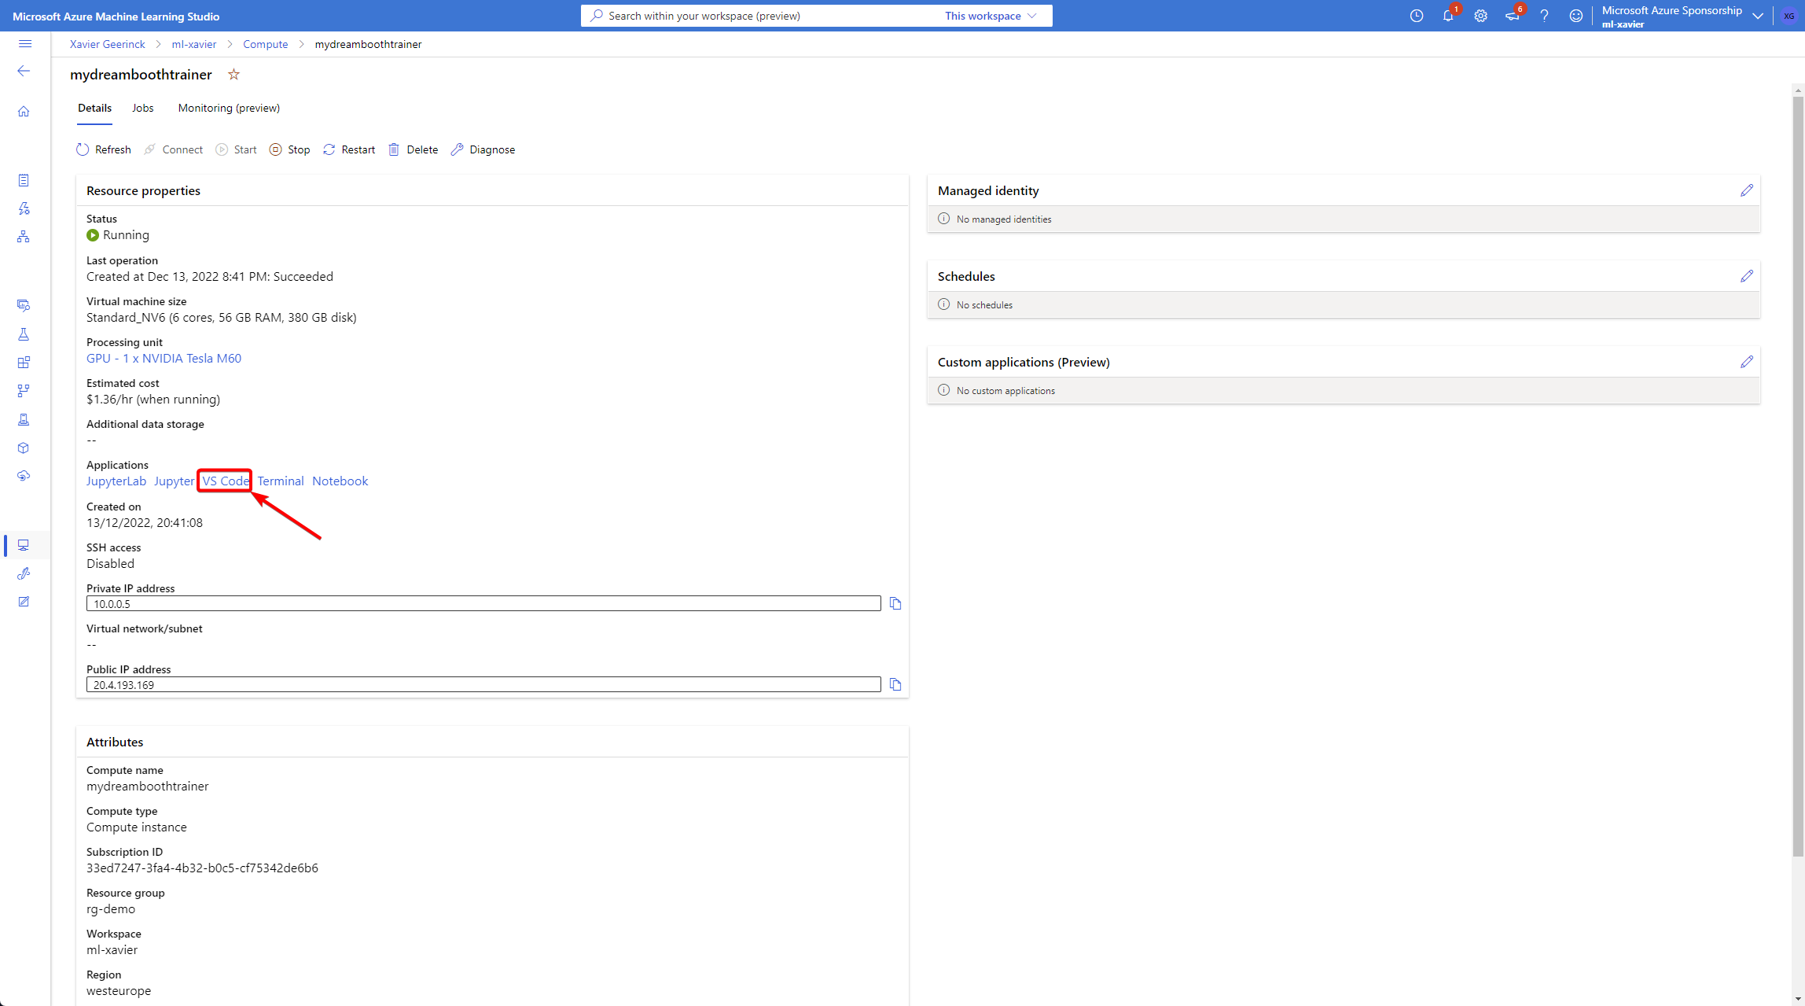Click Compute in the breadcrumb
The image size is (1805, 1006).
(x=265, y=44)
